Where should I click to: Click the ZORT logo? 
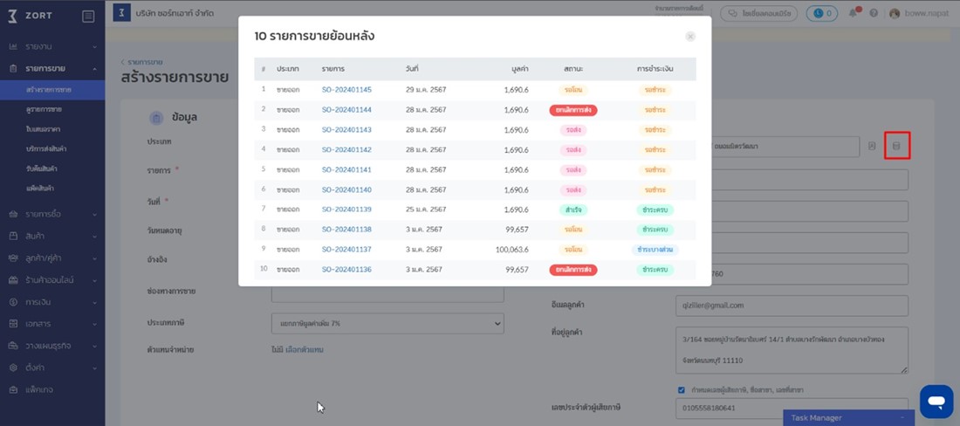pos(31,16)
